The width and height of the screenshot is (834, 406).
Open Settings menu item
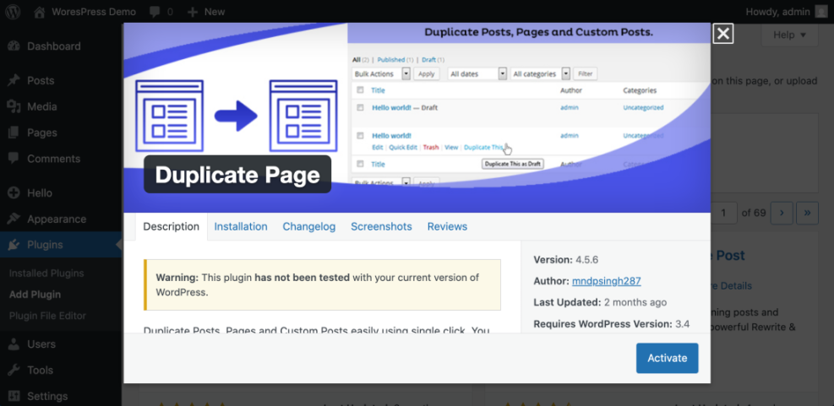point(47,397)
